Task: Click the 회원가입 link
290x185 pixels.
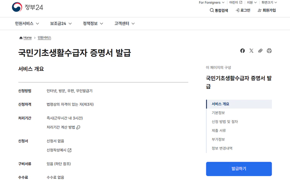Action: click(267, 10)
